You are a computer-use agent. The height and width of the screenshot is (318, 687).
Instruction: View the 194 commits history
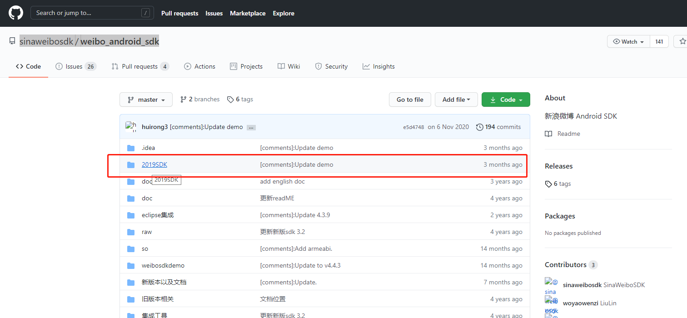tap(498, 127)
